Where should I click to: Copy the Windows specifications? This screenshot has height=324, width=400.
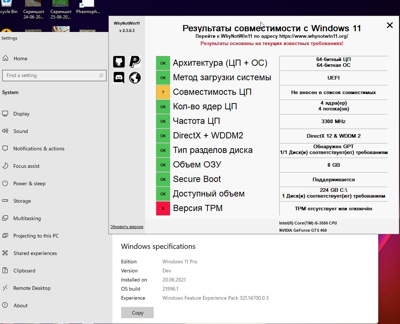[x=137, y=312]
